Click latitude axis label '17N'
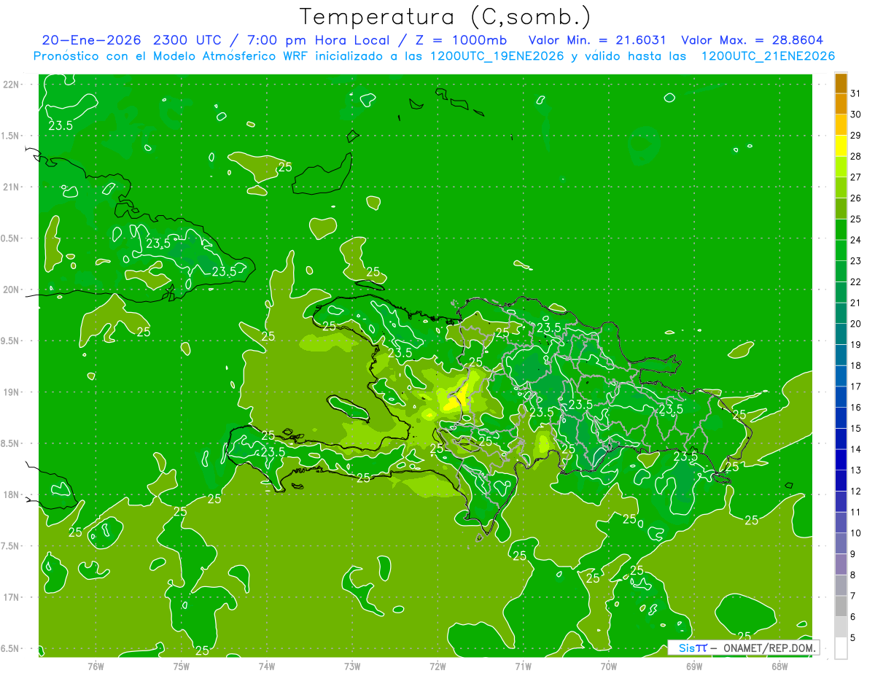The height and width of the screenshot is (676, 875). coord(11,598)
